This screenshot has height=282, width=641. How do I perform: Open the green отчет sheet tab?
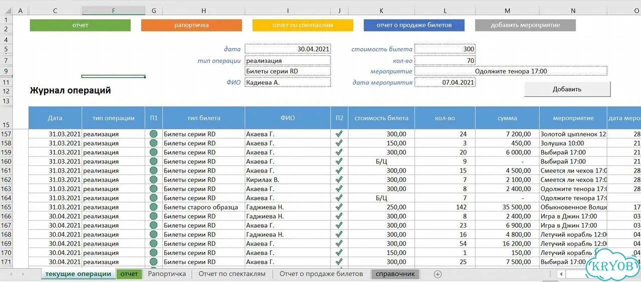coord(129,274)
